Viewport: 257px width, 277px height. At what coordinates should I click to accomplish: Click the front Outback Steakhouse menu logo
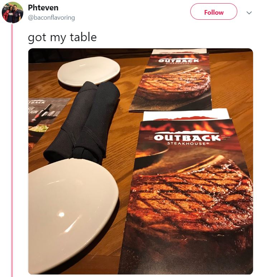point(187,138)
